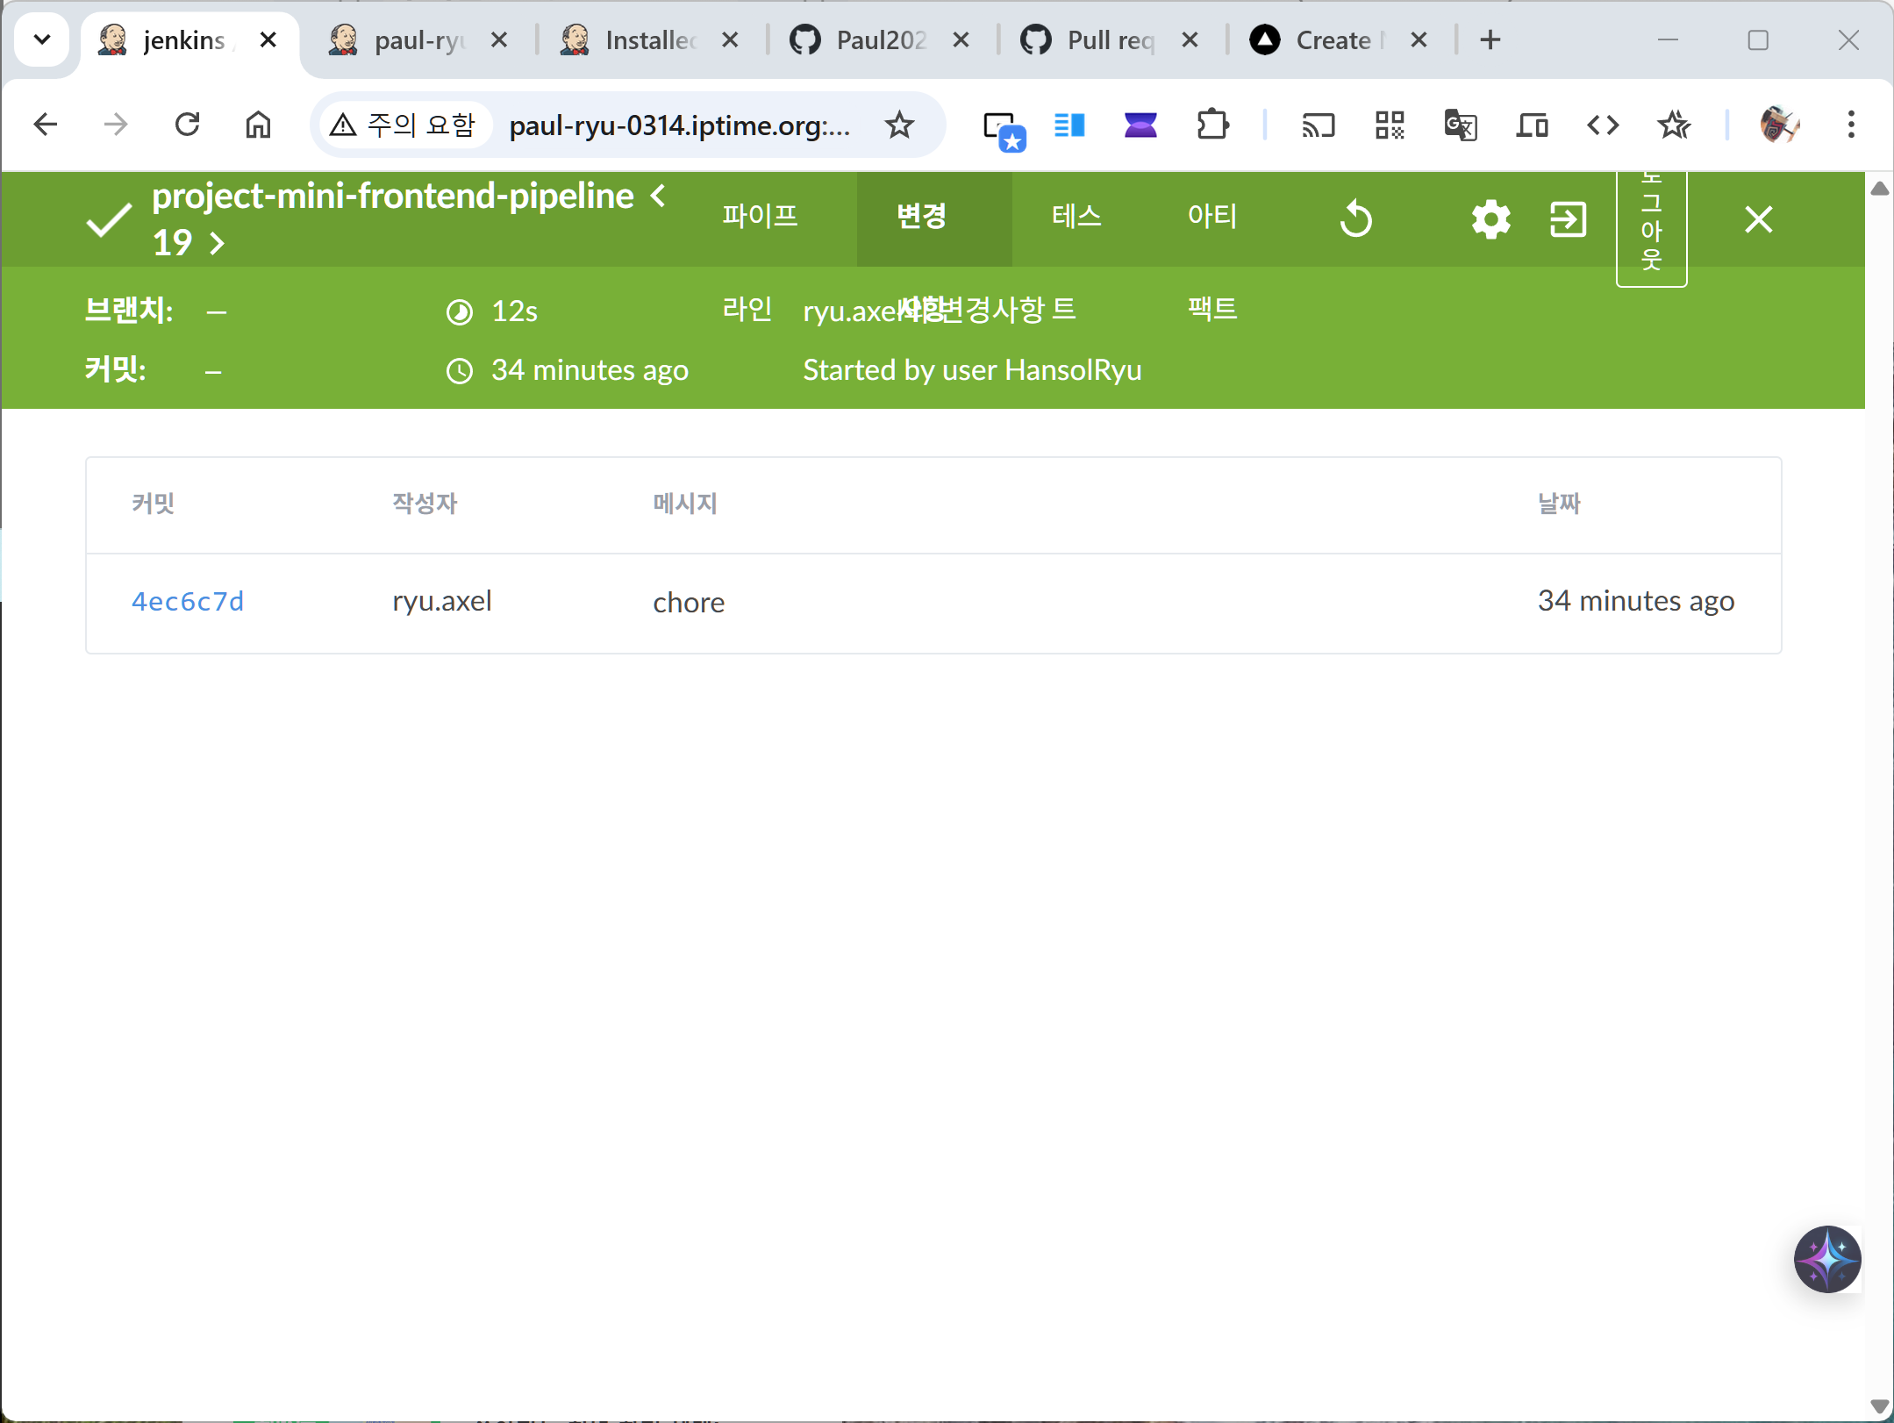Click the 로그아웃 logout button

1651,226
